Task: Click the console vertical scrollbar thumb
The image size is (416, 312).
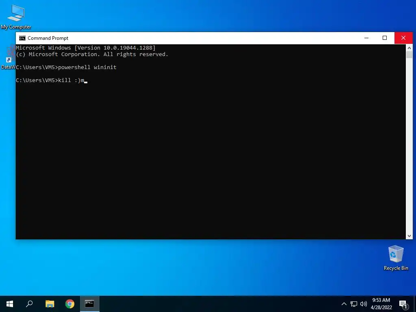Action: (x=409, y=55)
